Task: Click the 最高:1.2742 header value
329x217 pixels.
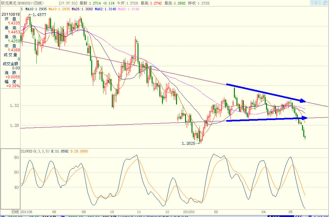Action: (x=151, y=3)
